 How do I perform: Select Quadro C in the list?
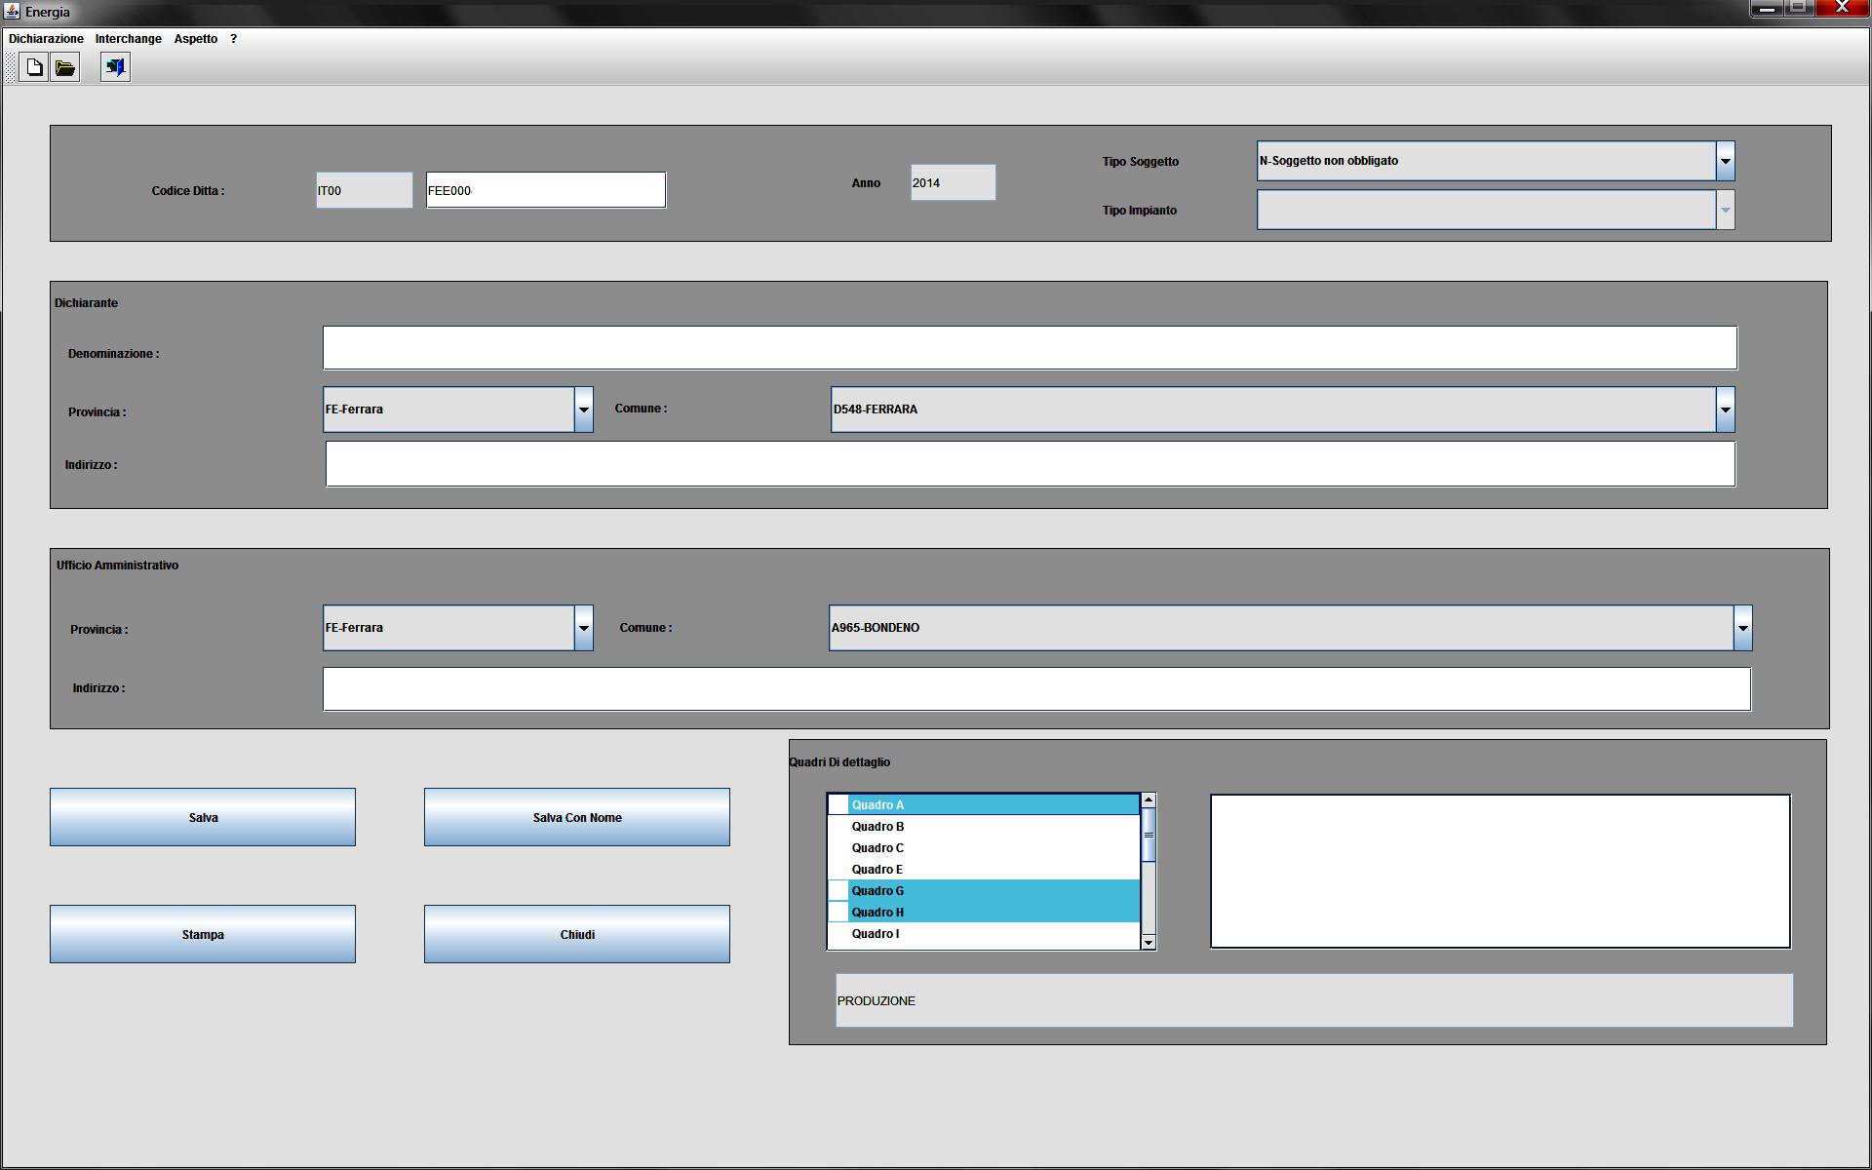click(x=984, y=848)
